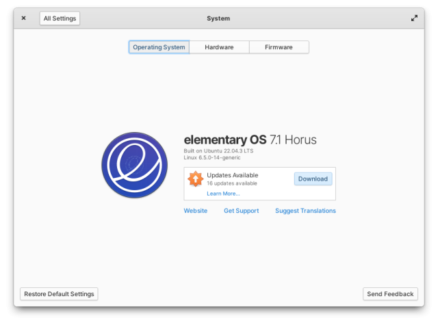Screen dimensions: 438x327
Task: Click the 'Built on Ubuntu 22.04.3 LTS' text
Action: [x=218, y=151]
